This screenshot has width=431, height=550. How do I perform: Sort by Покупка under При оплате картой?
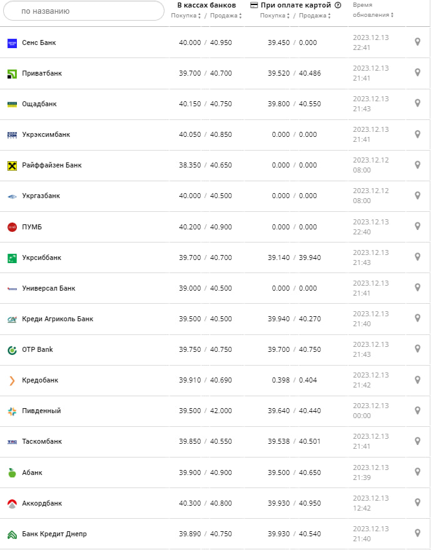pyautogui.click(x=275, y=16)
